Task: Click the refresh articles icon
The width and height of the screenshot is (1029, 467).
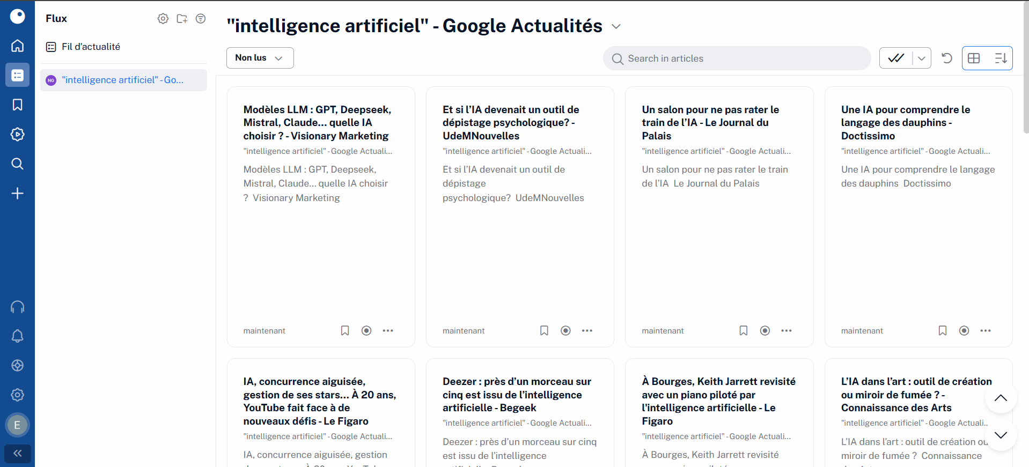Action: pos(947,58)
